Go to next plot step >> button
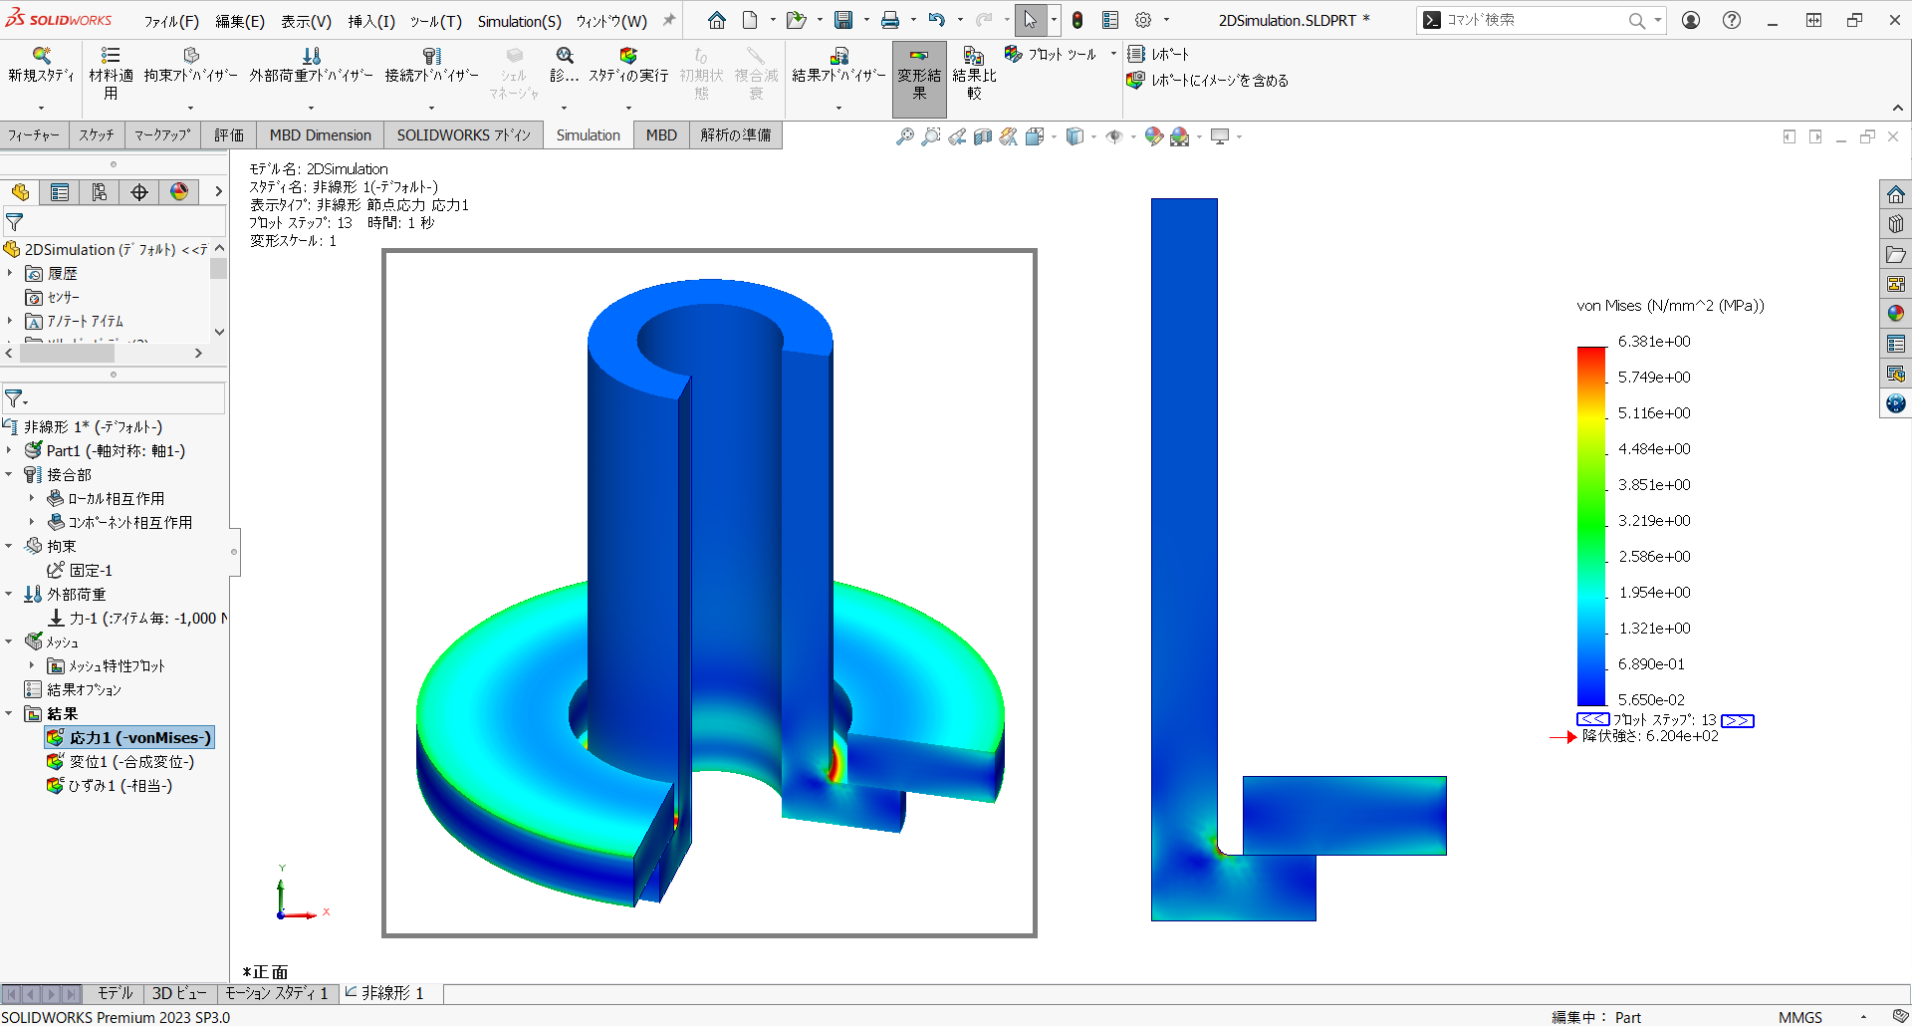1912x1026 pixels. (1738, 720)
